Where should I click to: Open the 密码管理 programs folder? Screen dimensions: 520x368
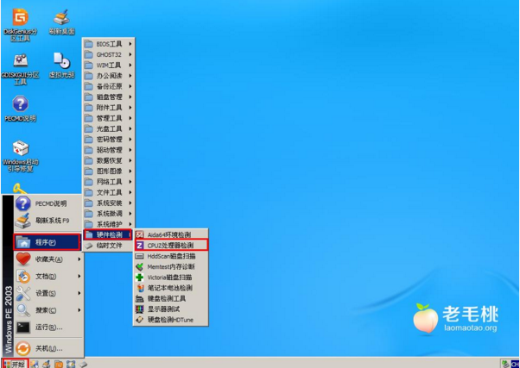tap(108, 139)
